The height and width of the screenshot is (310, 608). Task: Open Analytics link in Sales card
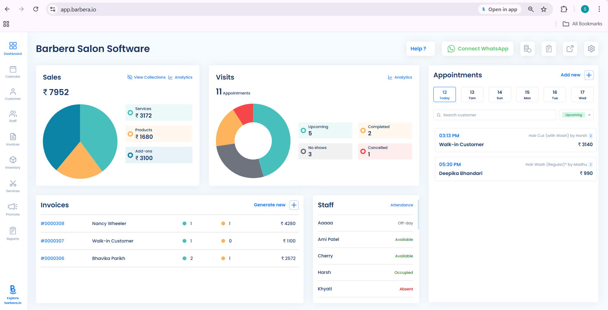180,77
